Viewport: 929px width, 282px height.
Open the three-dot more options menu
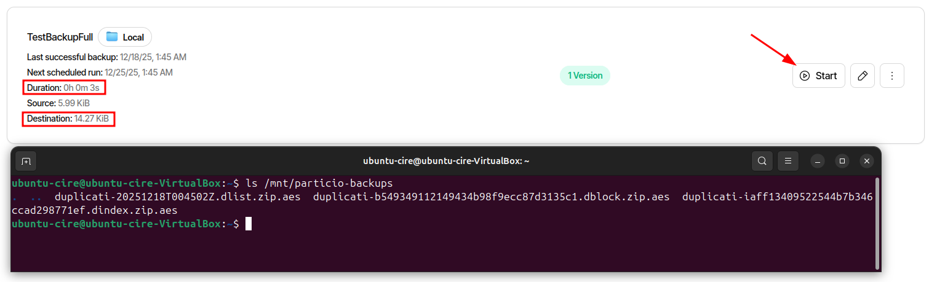[892, 76]
